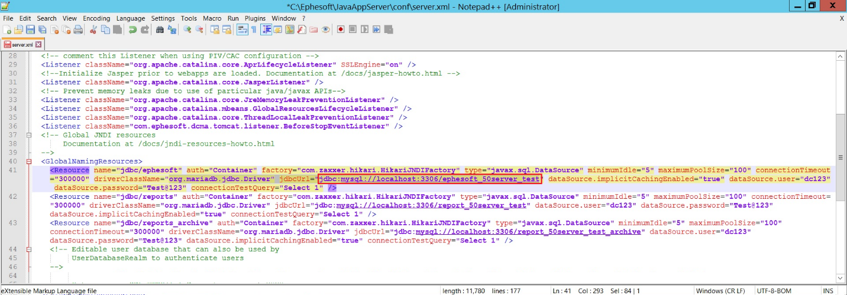Image resolution: width=847 pixels, height=295 pixels.
Task: Click the Close document toolbar icon
Action: tap(54, 29)
